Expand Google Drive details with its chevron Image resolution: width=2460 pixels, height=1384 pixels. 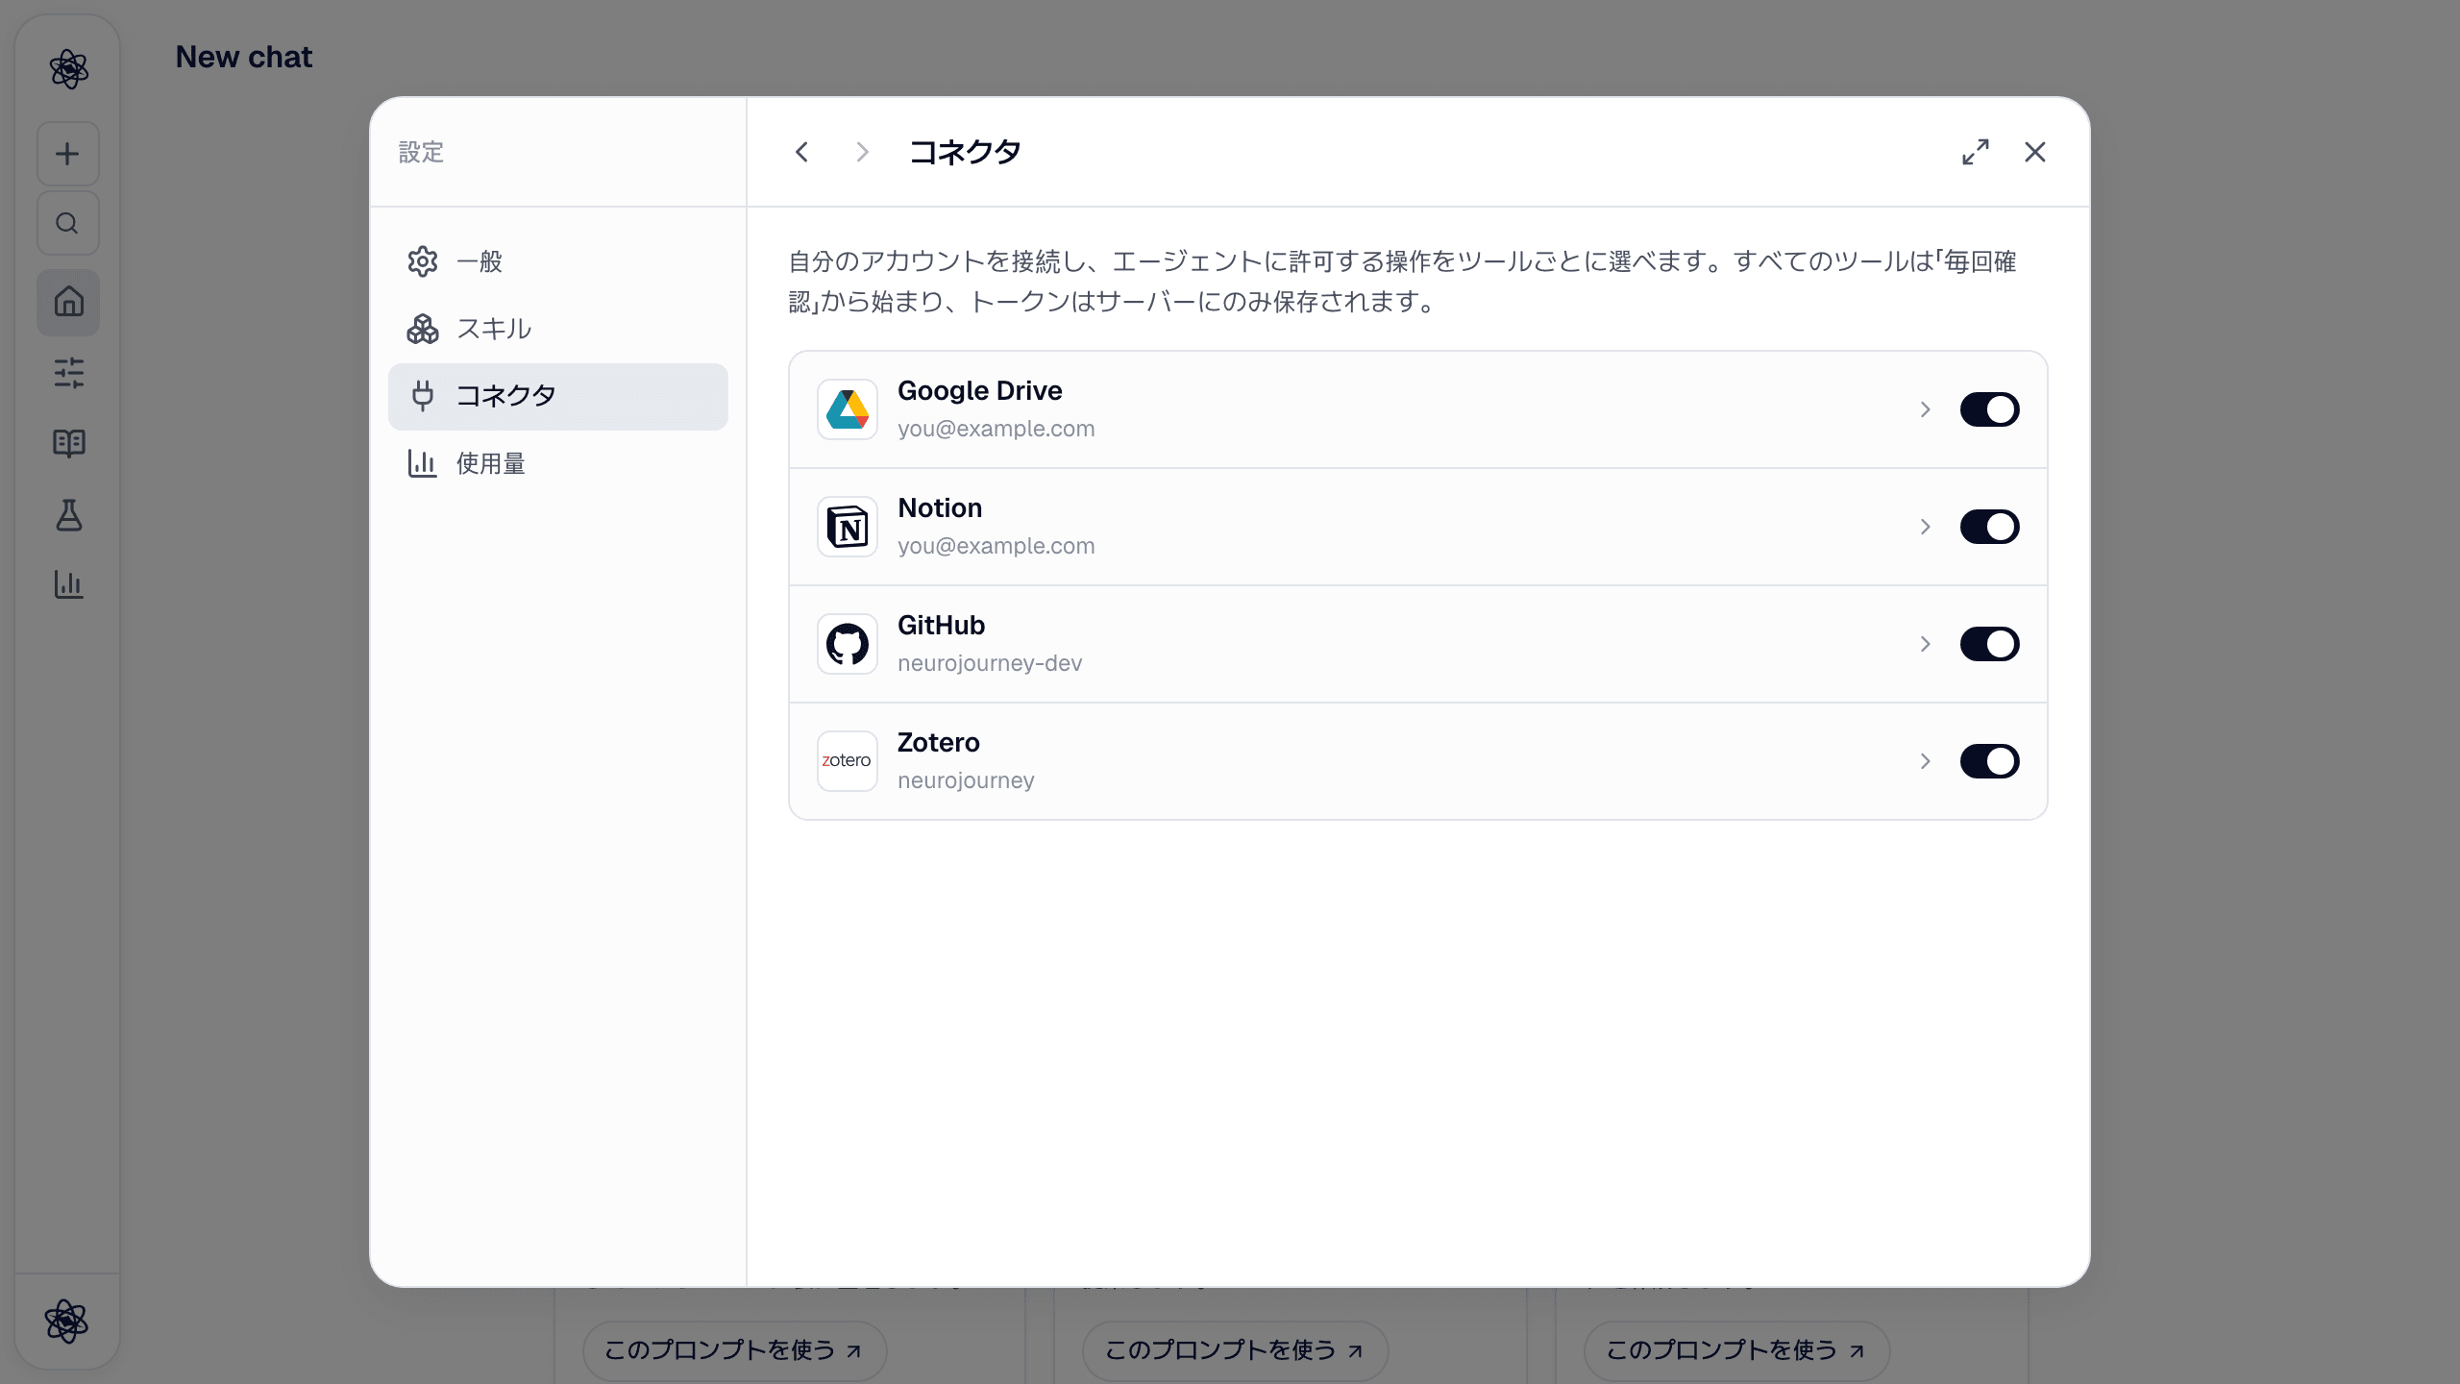1925,409
